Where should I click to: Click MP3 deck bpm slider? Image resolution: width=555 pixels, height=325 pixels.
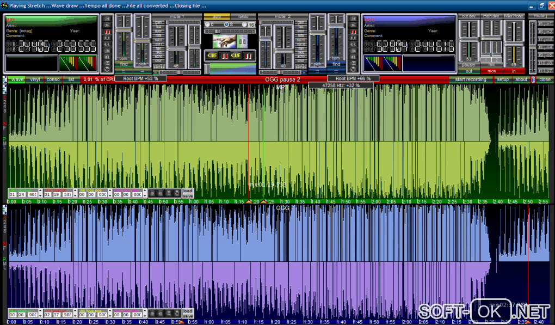[x=124, y=37]
